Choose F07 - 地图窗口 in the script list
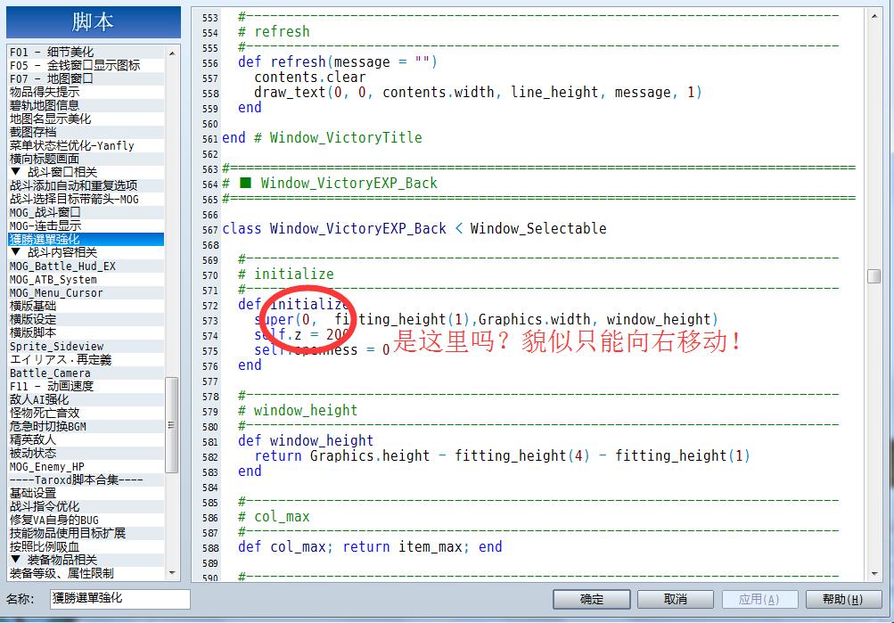This screenshot has height=623, width=894. point(86,78)
